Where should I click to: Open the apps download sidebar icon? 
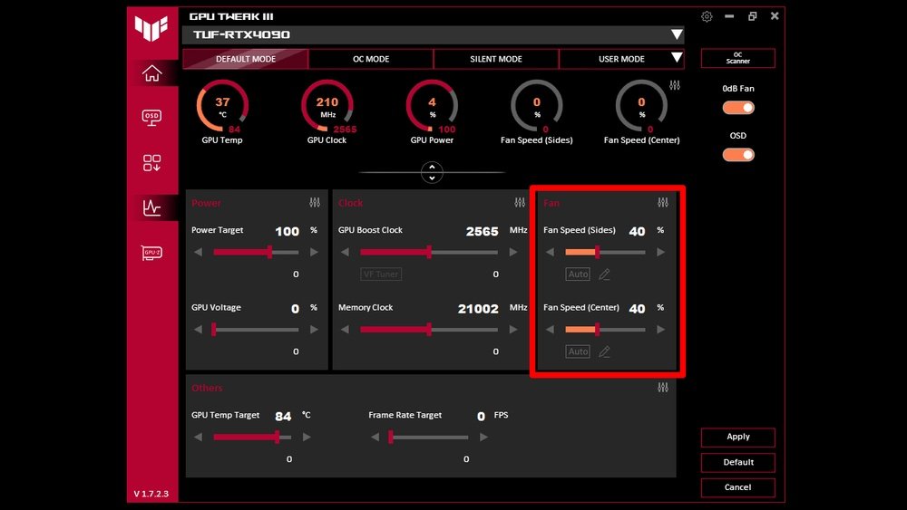pos(151,163)
